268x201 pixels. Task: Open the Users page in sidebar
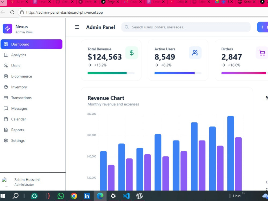31,66
